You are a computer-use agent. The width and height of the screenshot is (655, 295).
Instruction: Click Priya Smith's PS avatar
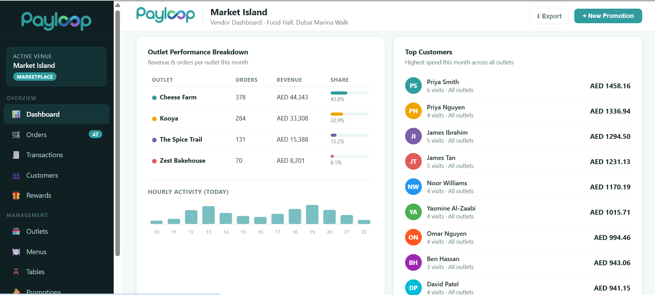point(413,86)
